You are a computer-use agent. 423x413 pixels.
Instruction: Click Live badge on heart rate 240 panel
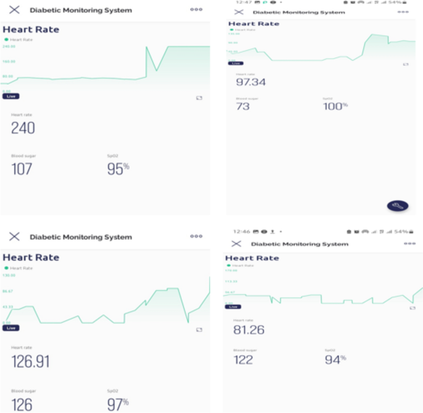(10, 96)
